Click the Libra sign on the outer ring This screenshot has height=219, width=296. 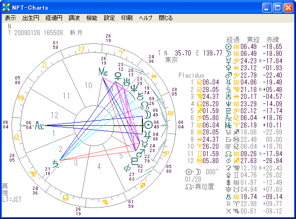pos(66,198)
